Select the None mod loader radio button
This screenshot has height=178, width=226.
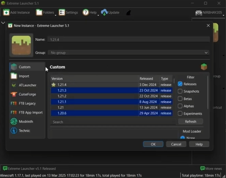[x=183, y=137]
